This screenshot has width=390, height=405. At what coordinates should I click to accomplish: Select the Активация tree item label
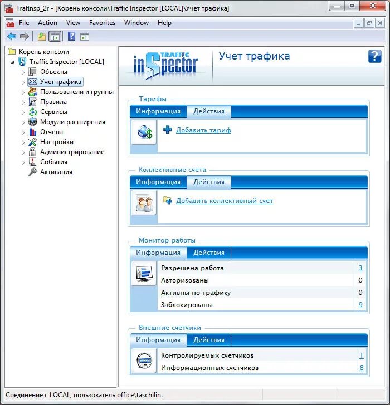pyautogui.click(x=56, y=172)
